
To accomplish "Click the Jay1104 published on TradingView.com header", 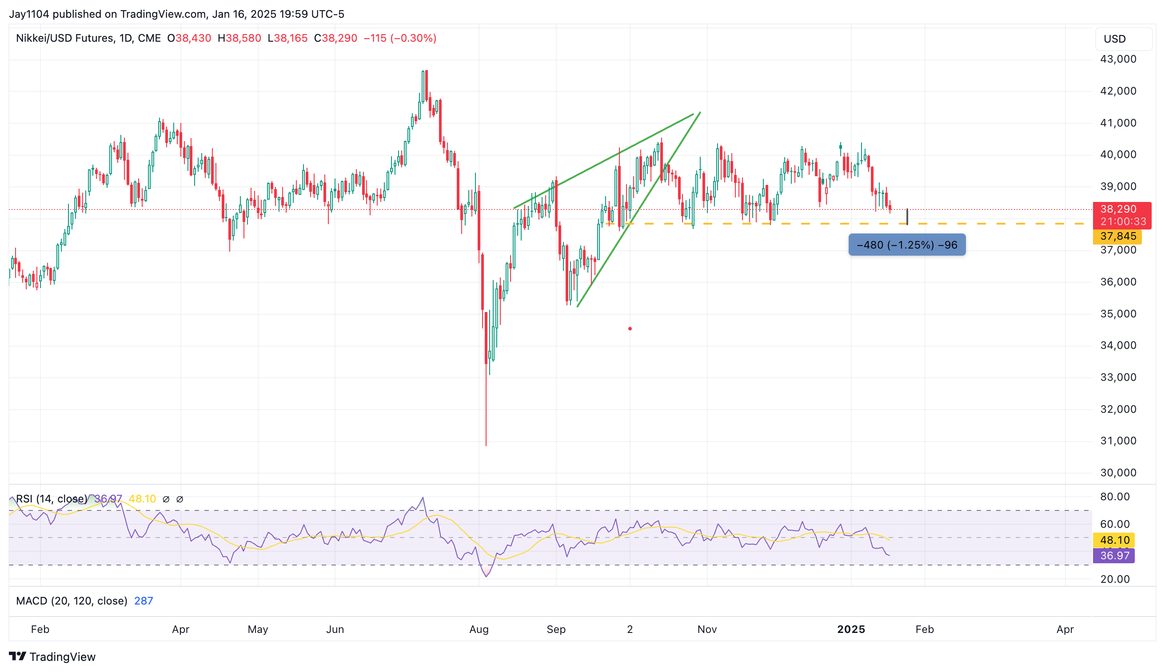I will 176,14.
